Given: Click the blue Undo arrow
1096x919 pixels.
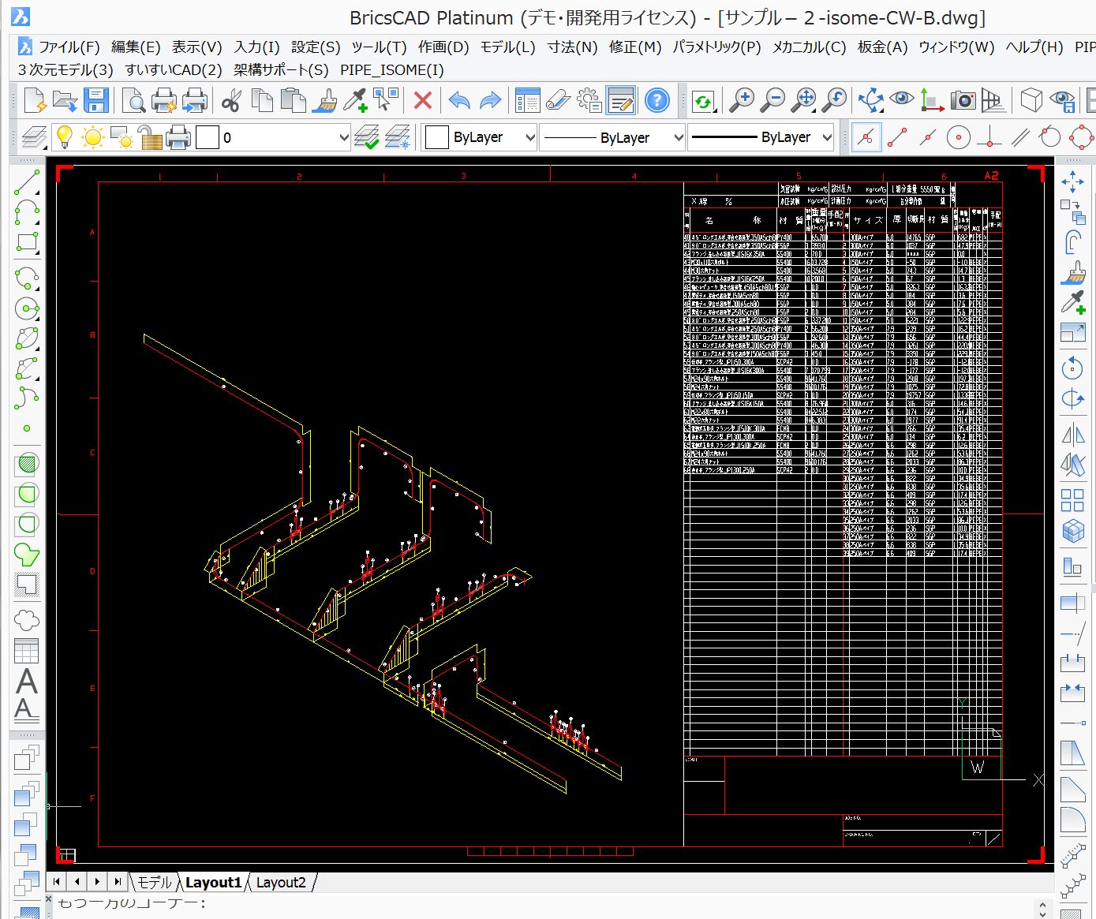Looking at the screenshot, I should pyautogui.click(x=458, y=100).
